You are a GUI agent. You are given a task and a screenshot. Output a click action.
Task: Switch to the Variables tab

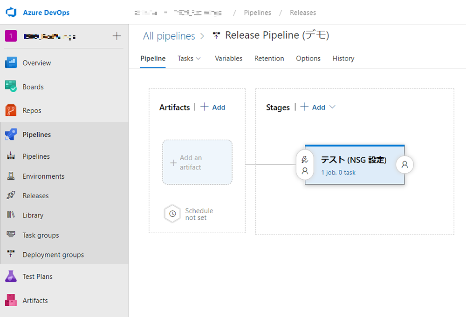point(228,59)
